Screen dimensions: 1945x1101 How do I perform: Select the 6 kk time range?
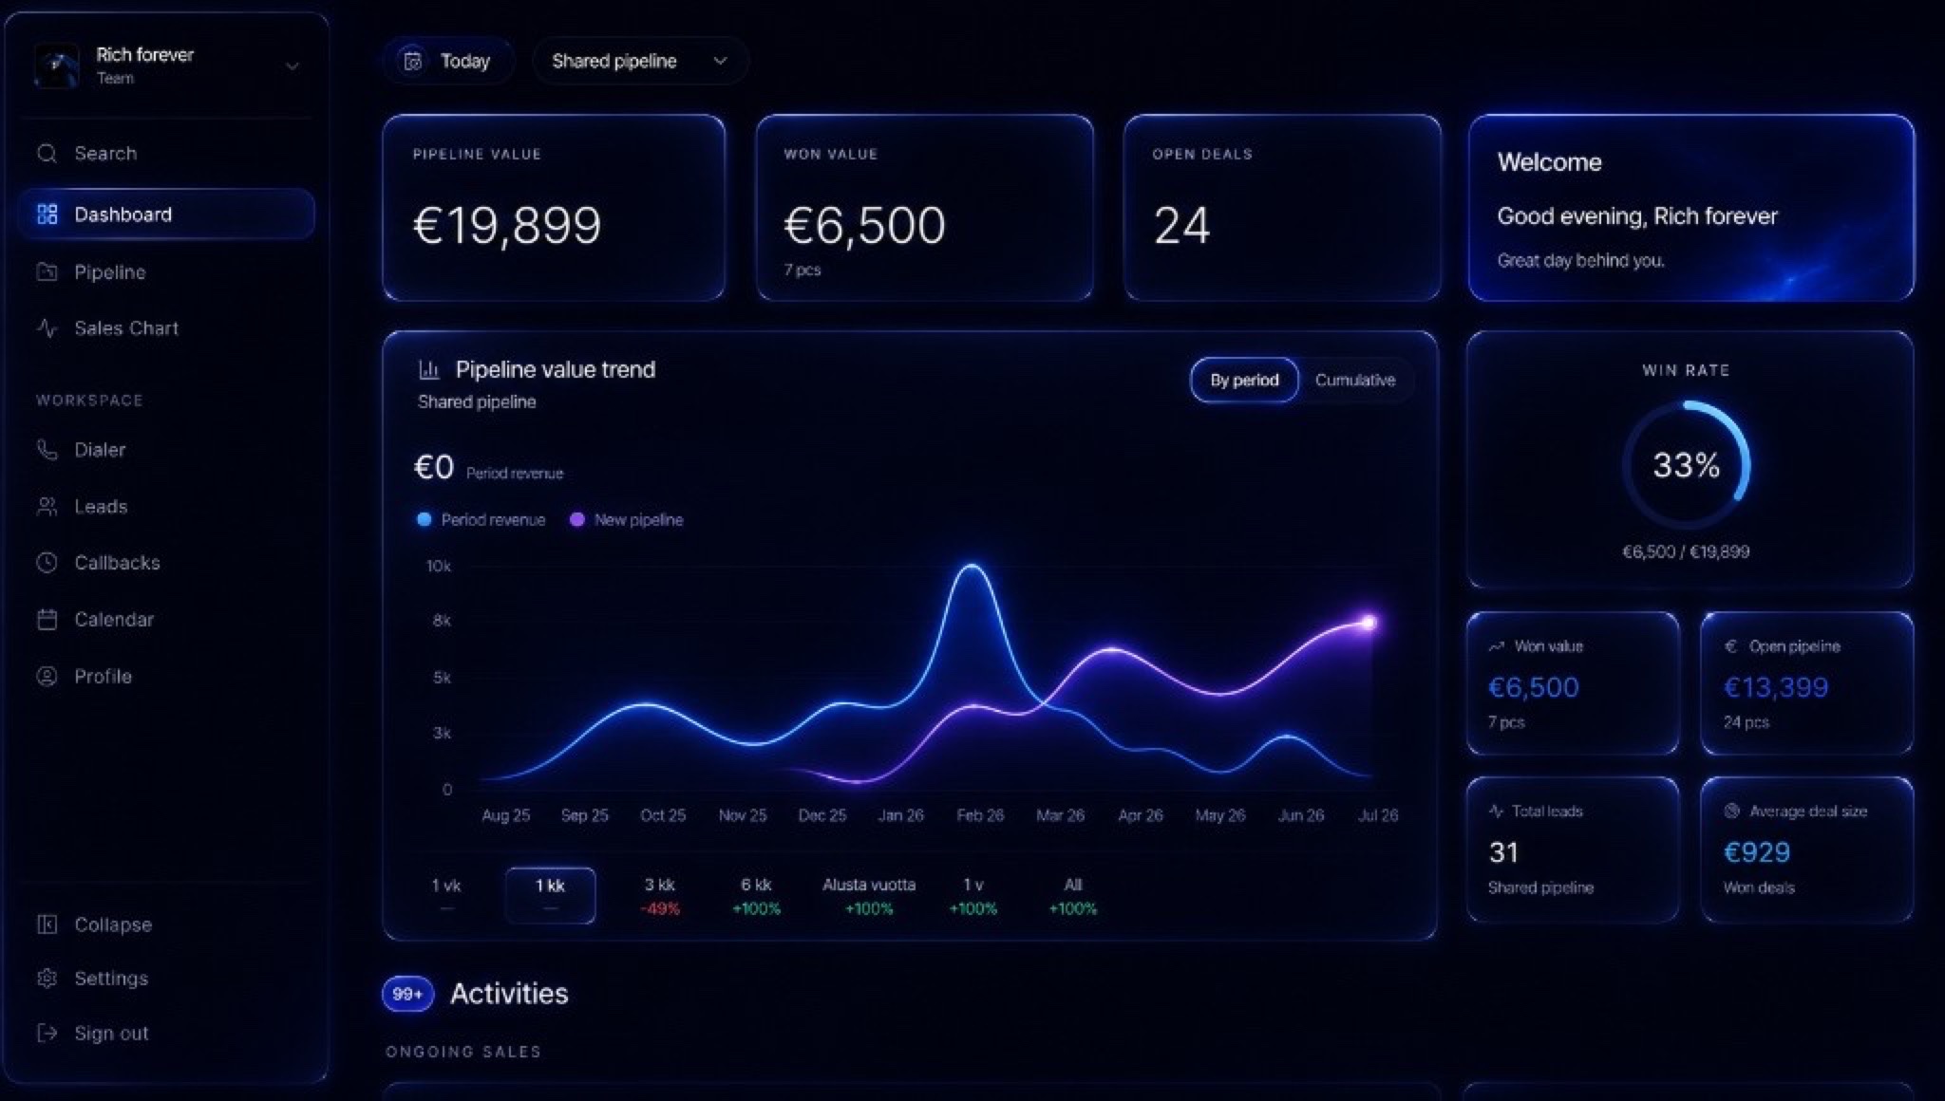[x=756, y=895]
